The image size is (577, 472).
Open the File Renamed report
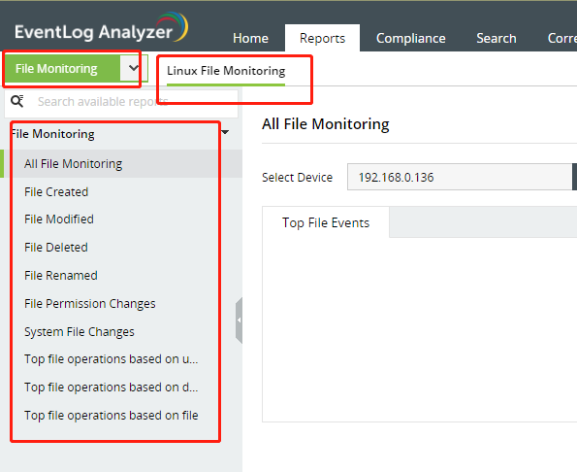coord(61,276)
